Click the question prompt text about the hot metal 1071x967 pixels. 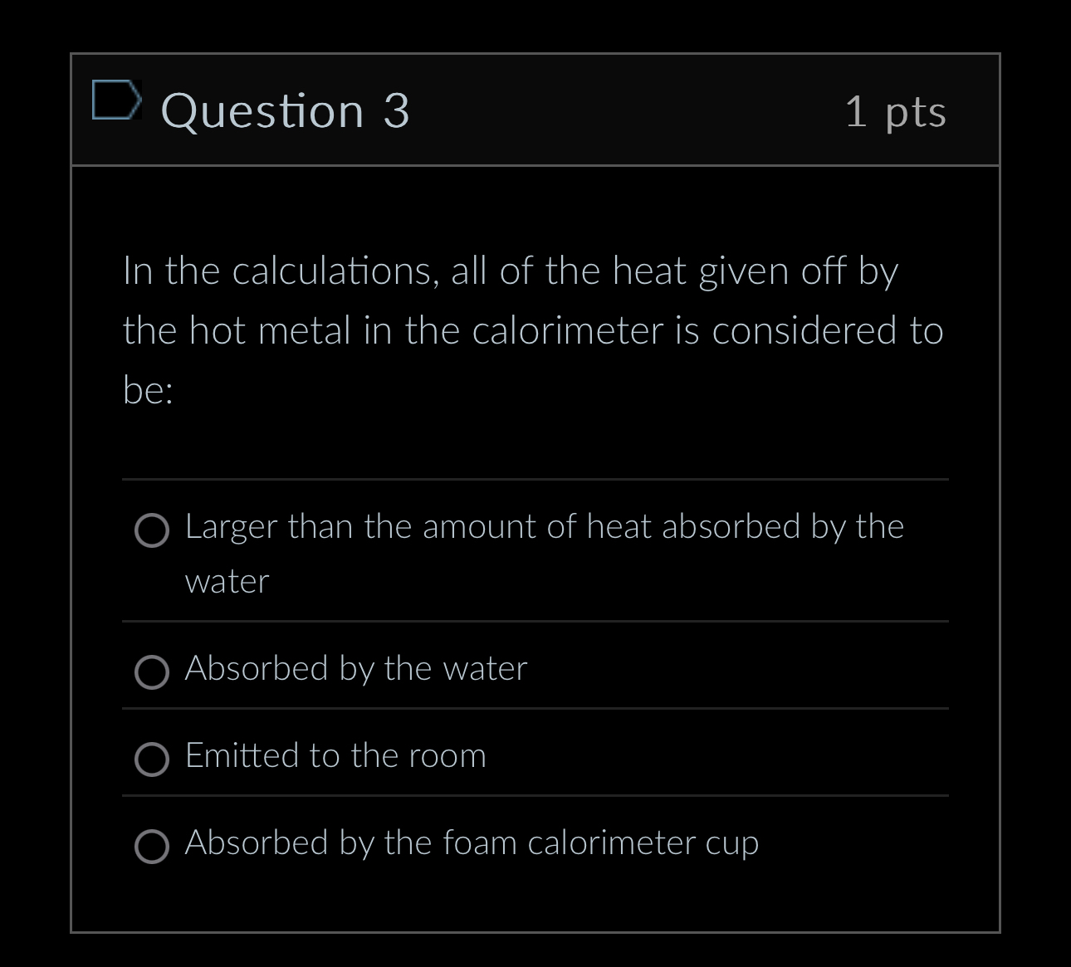tap(533, 329)
